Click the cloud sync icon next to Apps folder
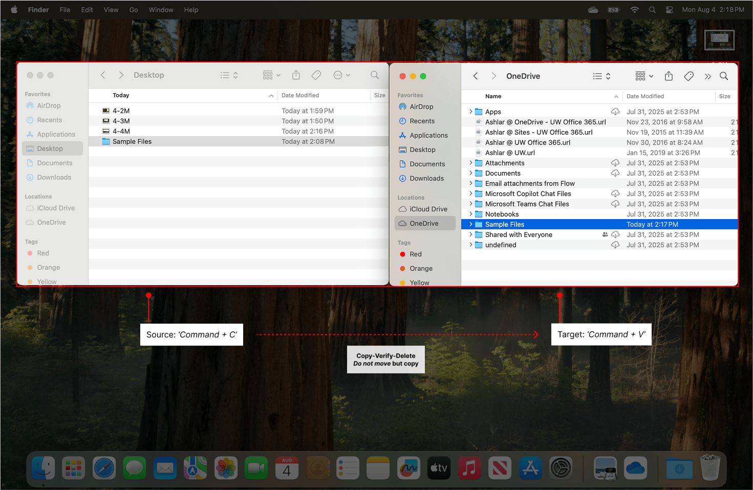Screen dimensions: 753x490 (615, 111)
